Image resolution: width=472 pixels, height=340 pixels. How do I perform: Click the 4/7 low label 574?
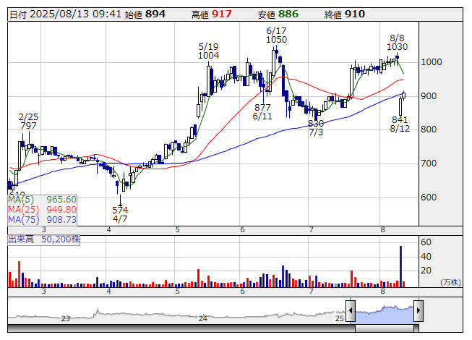click(x=120, y=211)
